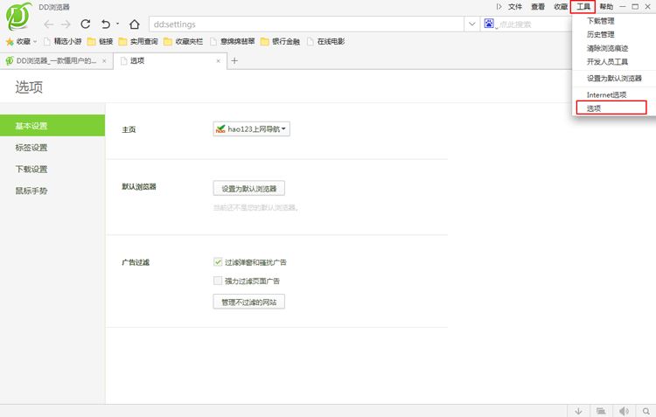The height and width of the screenshot is (417, 656).
Task: Enable 强力过滤页面广告 checkbox
Action: pos(218,281)
